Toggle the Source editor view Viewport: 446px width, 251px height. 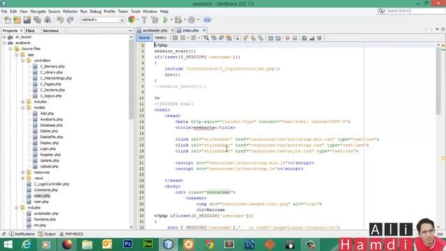(144, 38)
